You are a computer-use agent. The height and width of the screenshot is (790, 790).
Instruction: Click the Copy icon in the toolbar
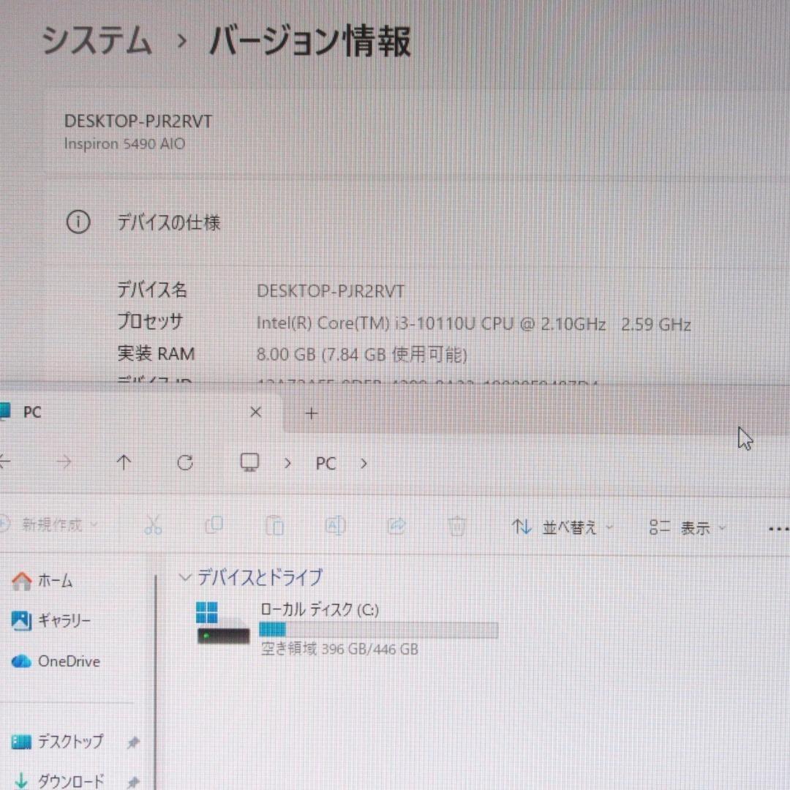(214, 525)
